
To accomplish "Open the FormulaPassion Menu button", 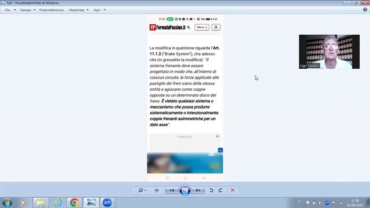I will 202,27.
